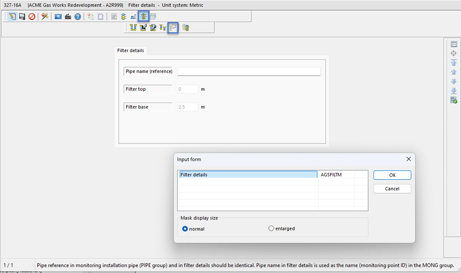Jump to last record with bottom arrow
The height and width of the screenshot is (273, 461).
[453, 91]
